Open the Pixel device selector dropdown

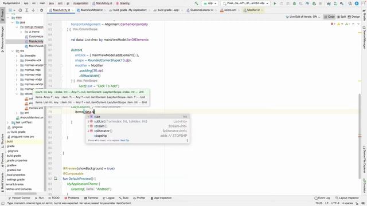click(245, 3)
